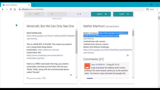
Task: Go to the NEXT page
Action: tap(101, 14)
